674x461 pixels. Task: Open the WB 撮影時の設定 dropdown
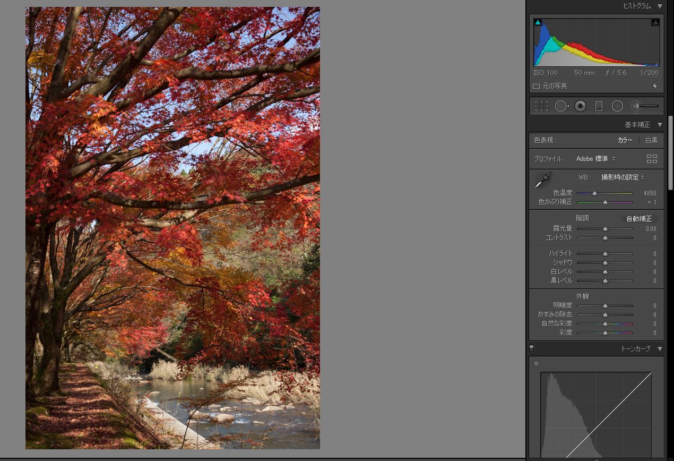coord(623,177)
